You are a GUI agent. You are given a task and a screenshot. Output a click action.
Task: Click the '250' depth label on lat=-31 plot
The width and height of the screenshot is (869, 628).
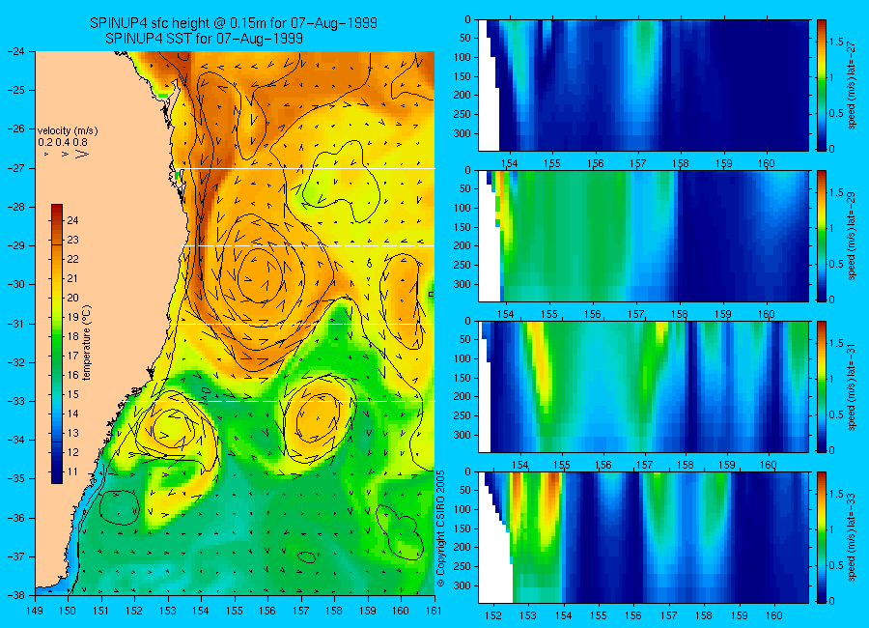click(462, 415)
